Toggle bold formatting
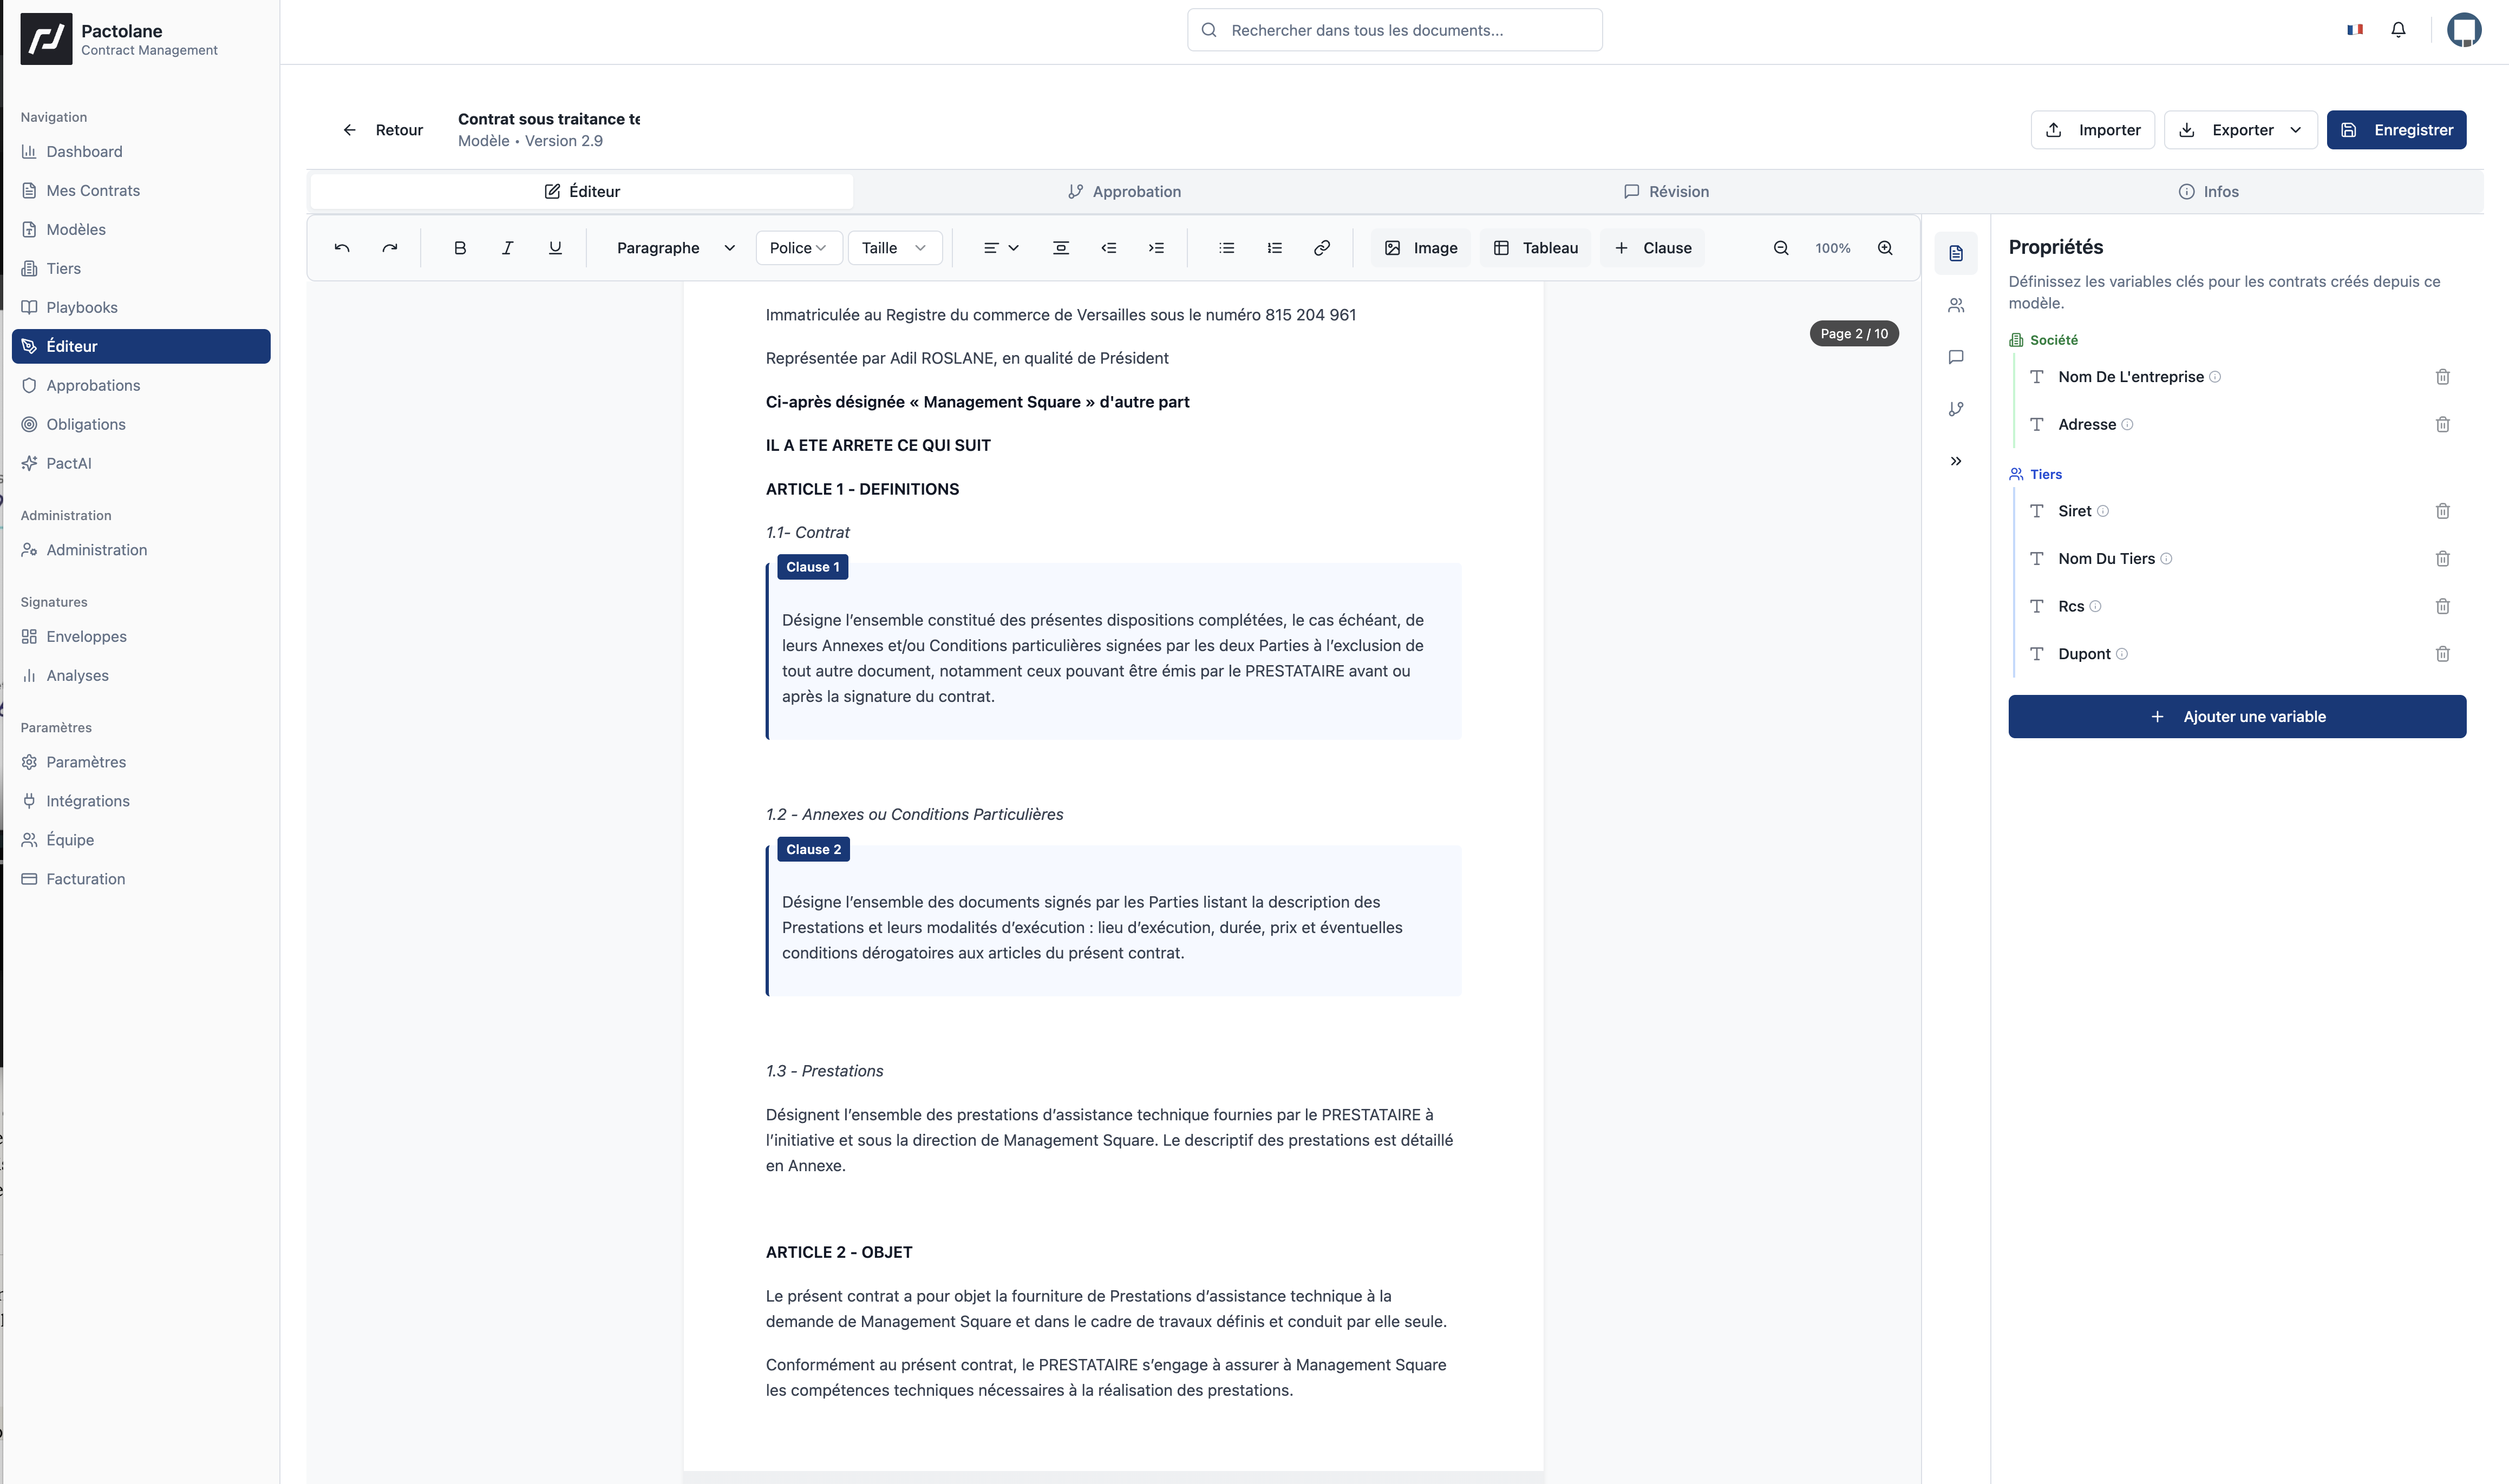The height and width of the screenshot is (1484, 2509). coord(460,248)
